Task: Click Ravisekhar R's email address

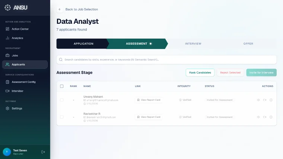Action: [101, 117]
